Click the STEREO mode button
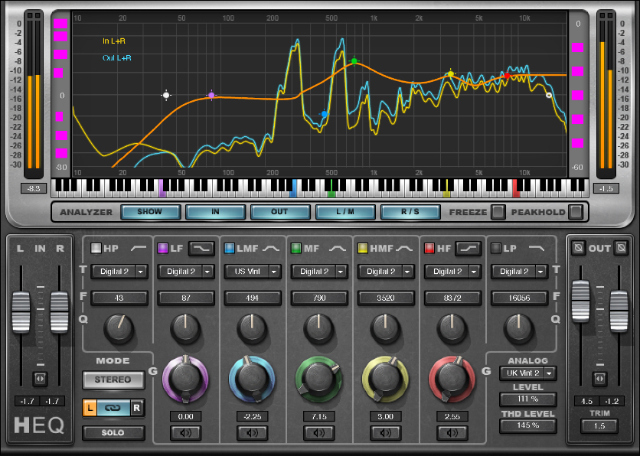The image size is (640, 456). (x=113, y=379)
